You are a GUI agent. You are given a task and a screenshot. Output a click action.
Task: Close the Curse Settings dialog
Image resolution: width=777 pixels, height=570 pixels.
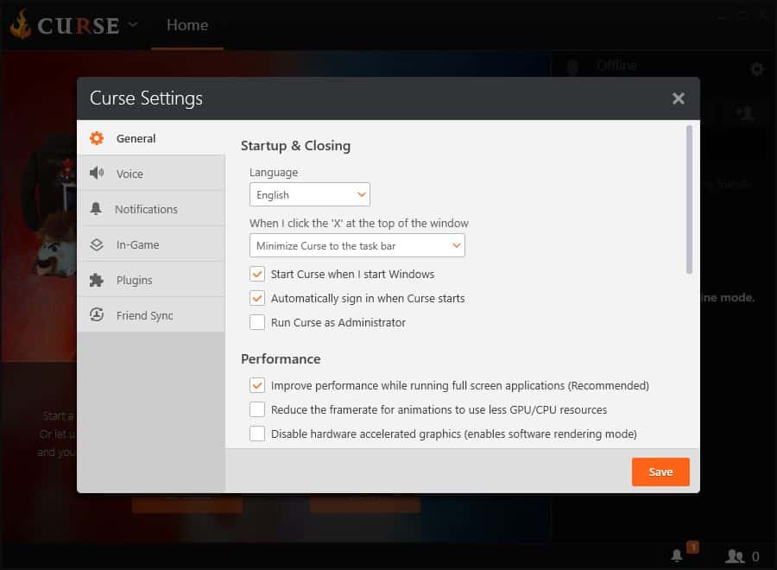tap(679, 98)
